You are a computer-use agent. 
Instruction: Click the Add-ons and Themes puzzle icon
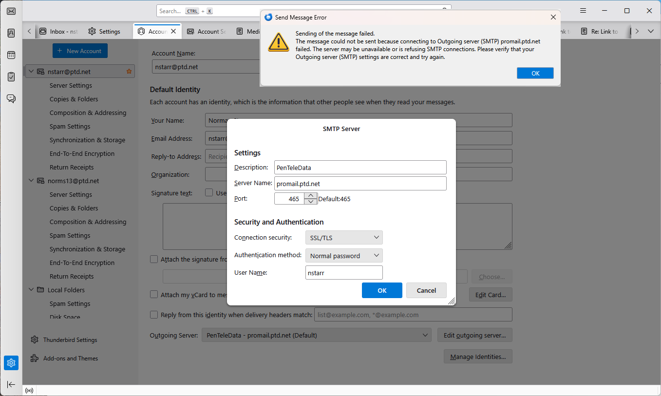point(35,358)
